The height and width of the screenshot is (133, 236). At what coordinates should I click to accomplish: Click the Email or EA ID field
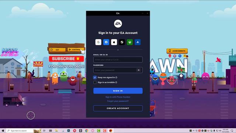118,59
